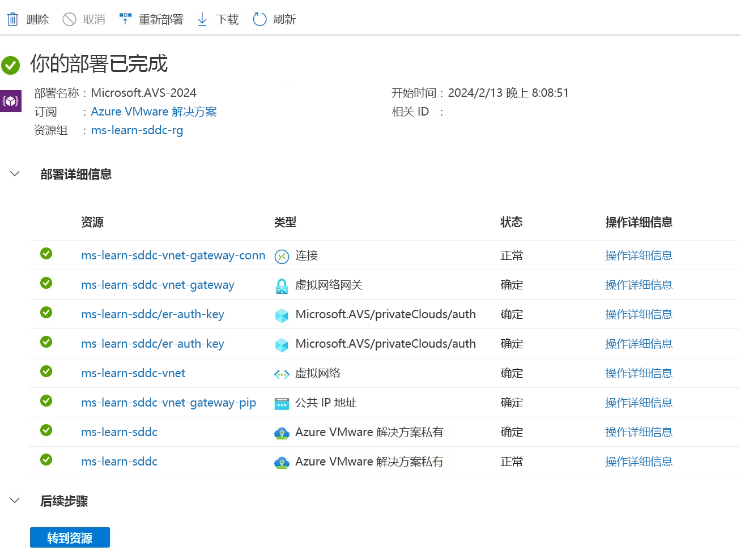Click the purple ARM template cube icon
Viewport: 740px width, 551px height.
tap(11, 101)
